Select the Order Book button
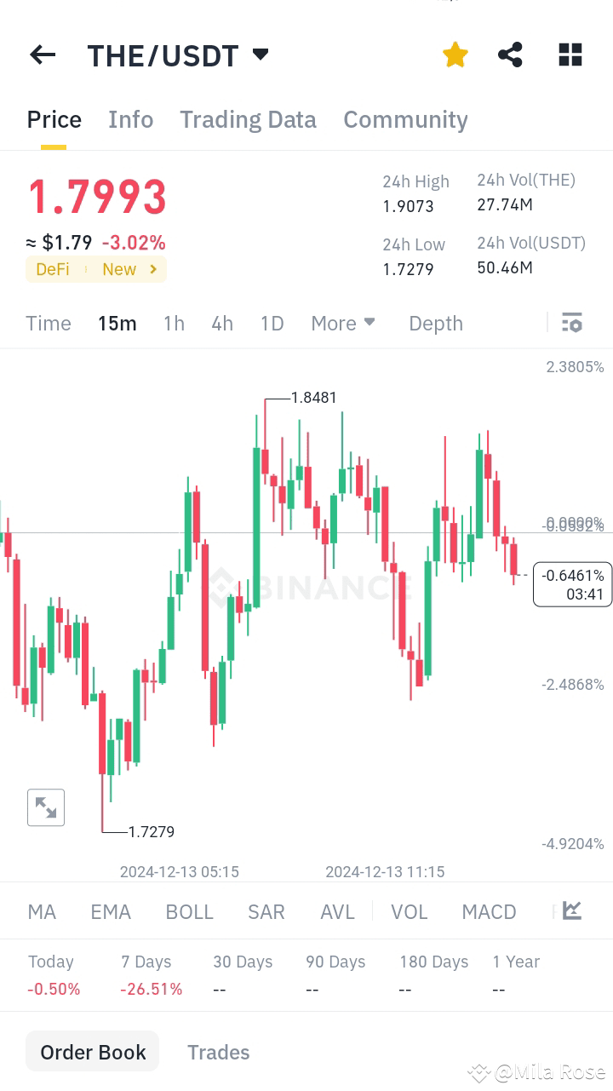 click(x=92, y=1051)
